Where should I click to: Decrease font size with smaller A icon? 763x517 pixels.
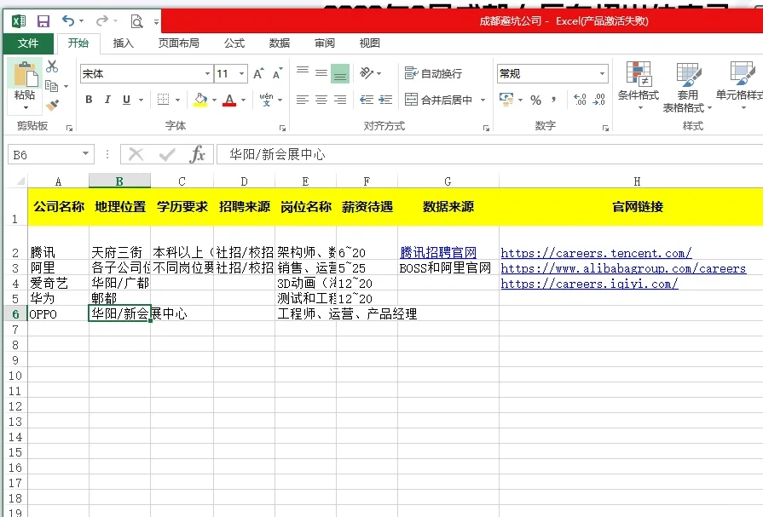click(277, 74)
